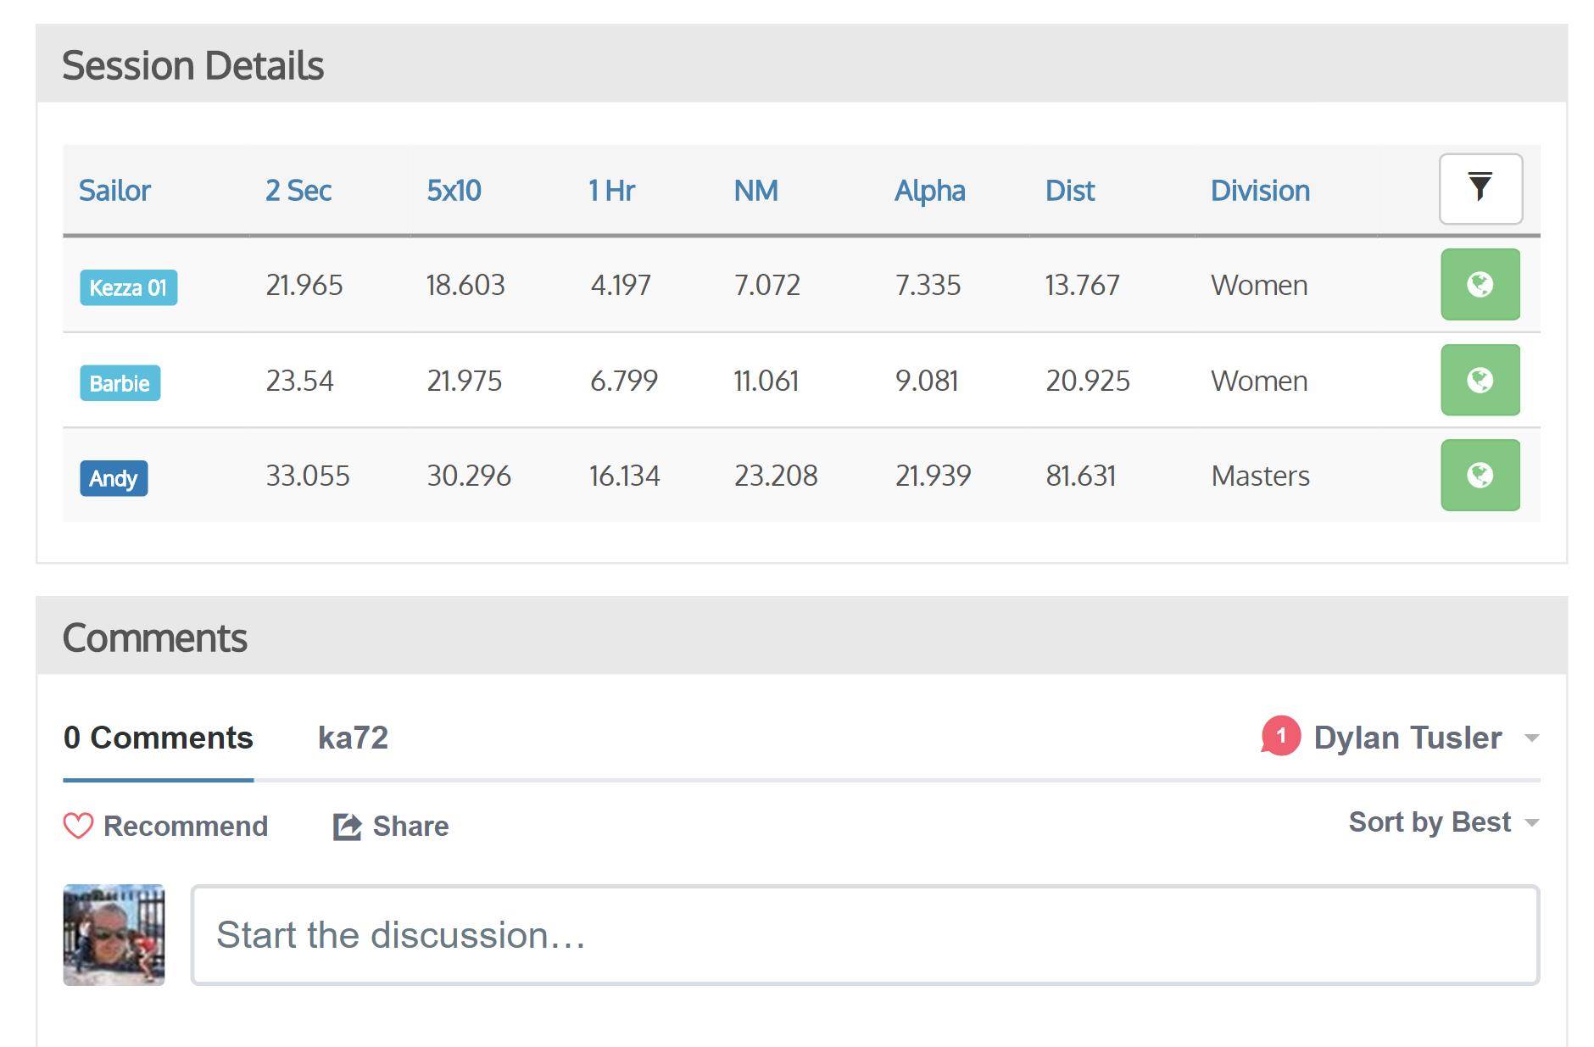Select Barbie's Women division cell

point(1259,381)
